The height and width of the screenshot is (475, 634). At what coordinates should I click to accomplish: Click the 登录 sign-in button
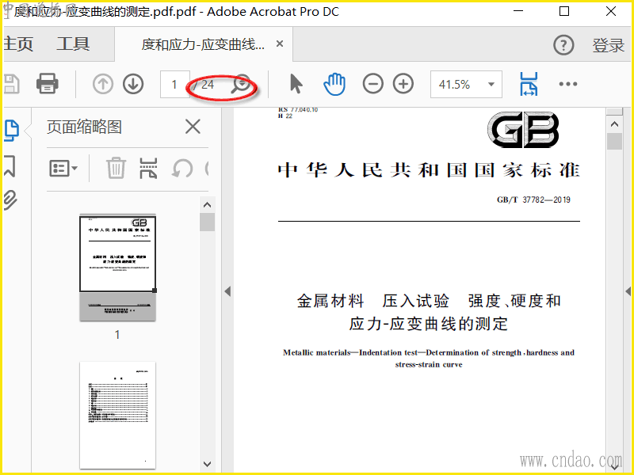tap(609, 45)
